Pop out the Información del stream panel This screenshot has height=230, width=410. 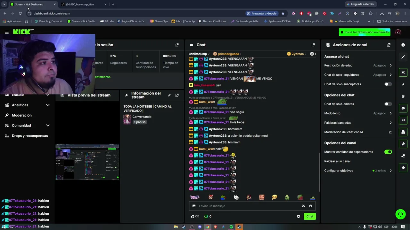(x=177, y=95)
